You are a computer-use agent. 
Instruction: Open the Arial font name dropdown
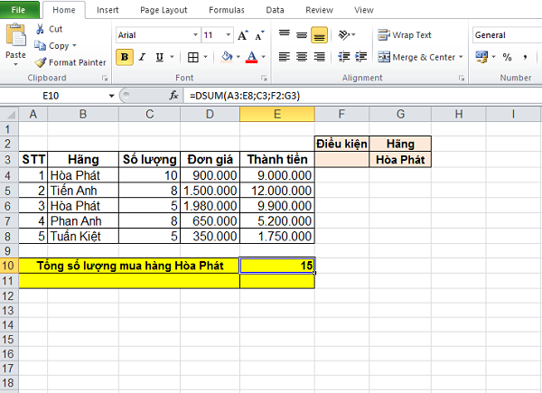[195, 35]
